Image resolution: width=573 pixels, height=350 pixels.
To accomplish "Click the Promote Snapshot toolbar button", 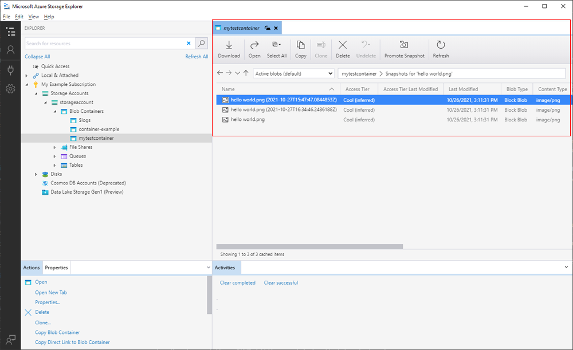I will [404, 49].
